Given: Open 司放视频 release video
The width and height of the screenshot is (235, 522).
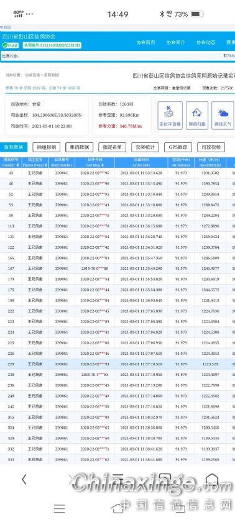Looking at the screenshot, I should pos(211,147).
